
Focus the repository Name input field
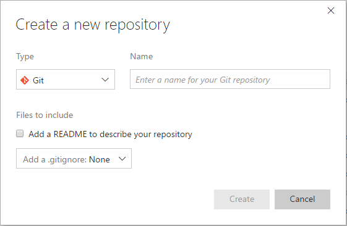(230, 79)
